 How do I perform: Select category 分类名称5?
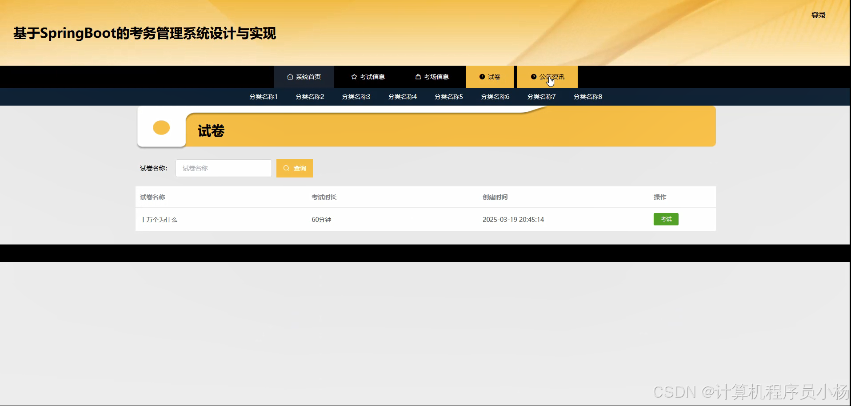tap(449, 97)
